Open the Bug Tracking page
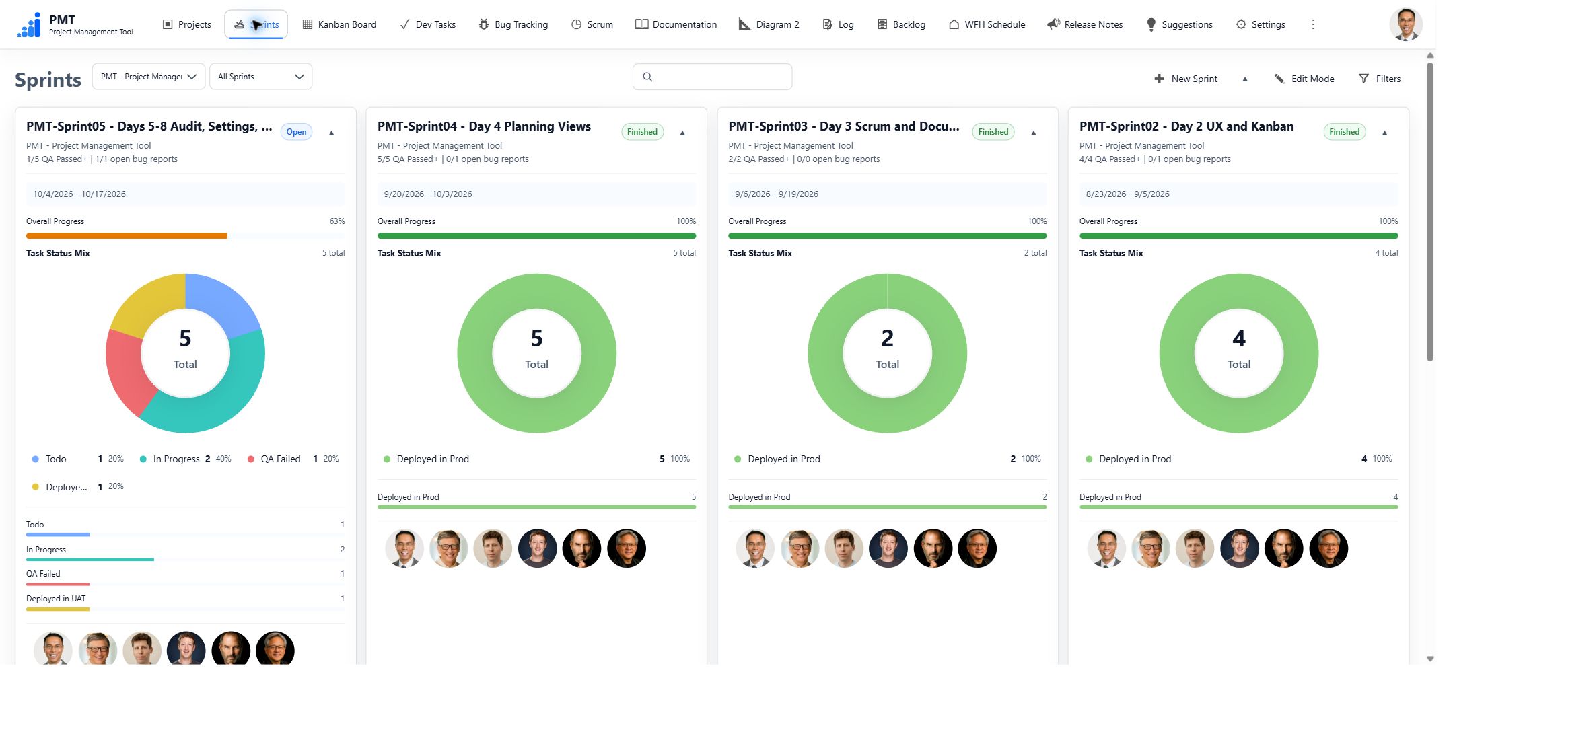Image resolution: width=1595 pixels, height=738 pixels. click(513, 24)
